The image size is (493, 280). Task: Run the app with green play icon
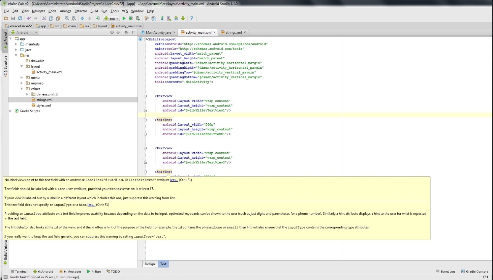(124, 19)
